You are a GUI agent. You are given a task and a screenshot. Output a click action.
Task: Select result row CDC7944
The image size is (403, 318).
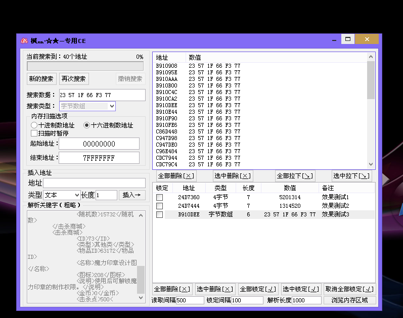coord(260,158)
